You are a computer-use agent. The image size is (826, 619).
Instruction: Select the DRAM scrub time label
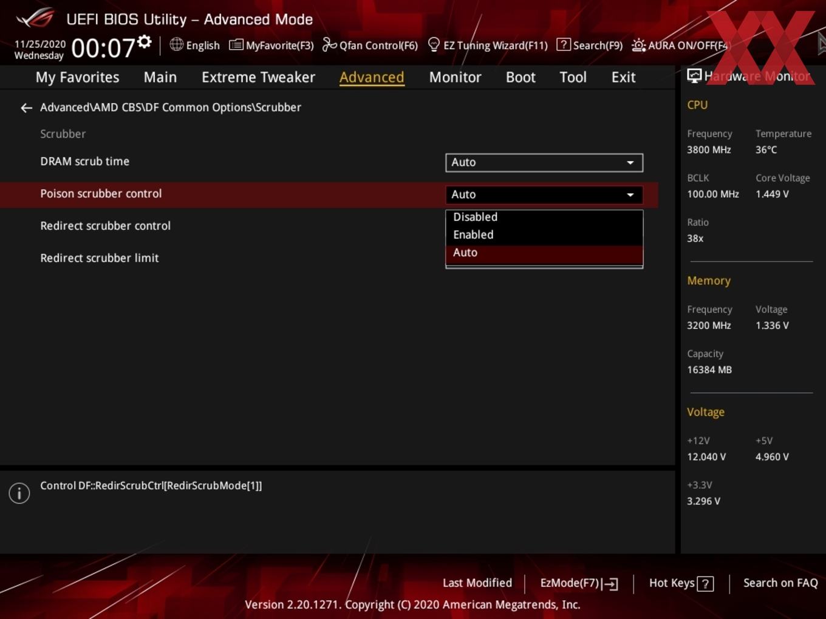[84, 161]
